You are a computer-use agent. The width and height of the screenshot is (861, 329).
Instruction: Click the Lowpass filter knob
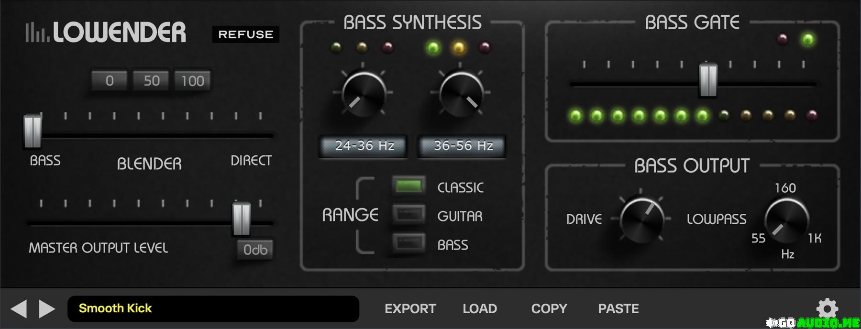tap(786, 220)
